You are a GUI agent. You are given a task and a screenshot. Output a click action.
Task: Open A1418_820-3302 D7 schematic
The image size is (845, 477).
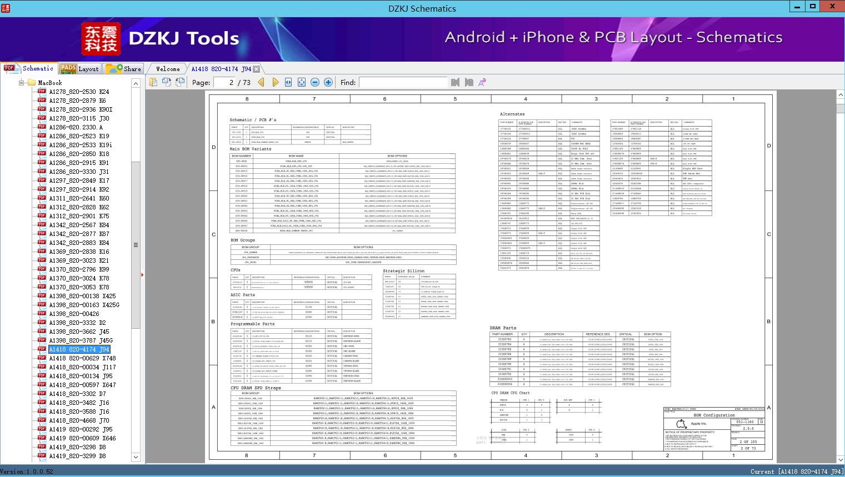point(77,394)
